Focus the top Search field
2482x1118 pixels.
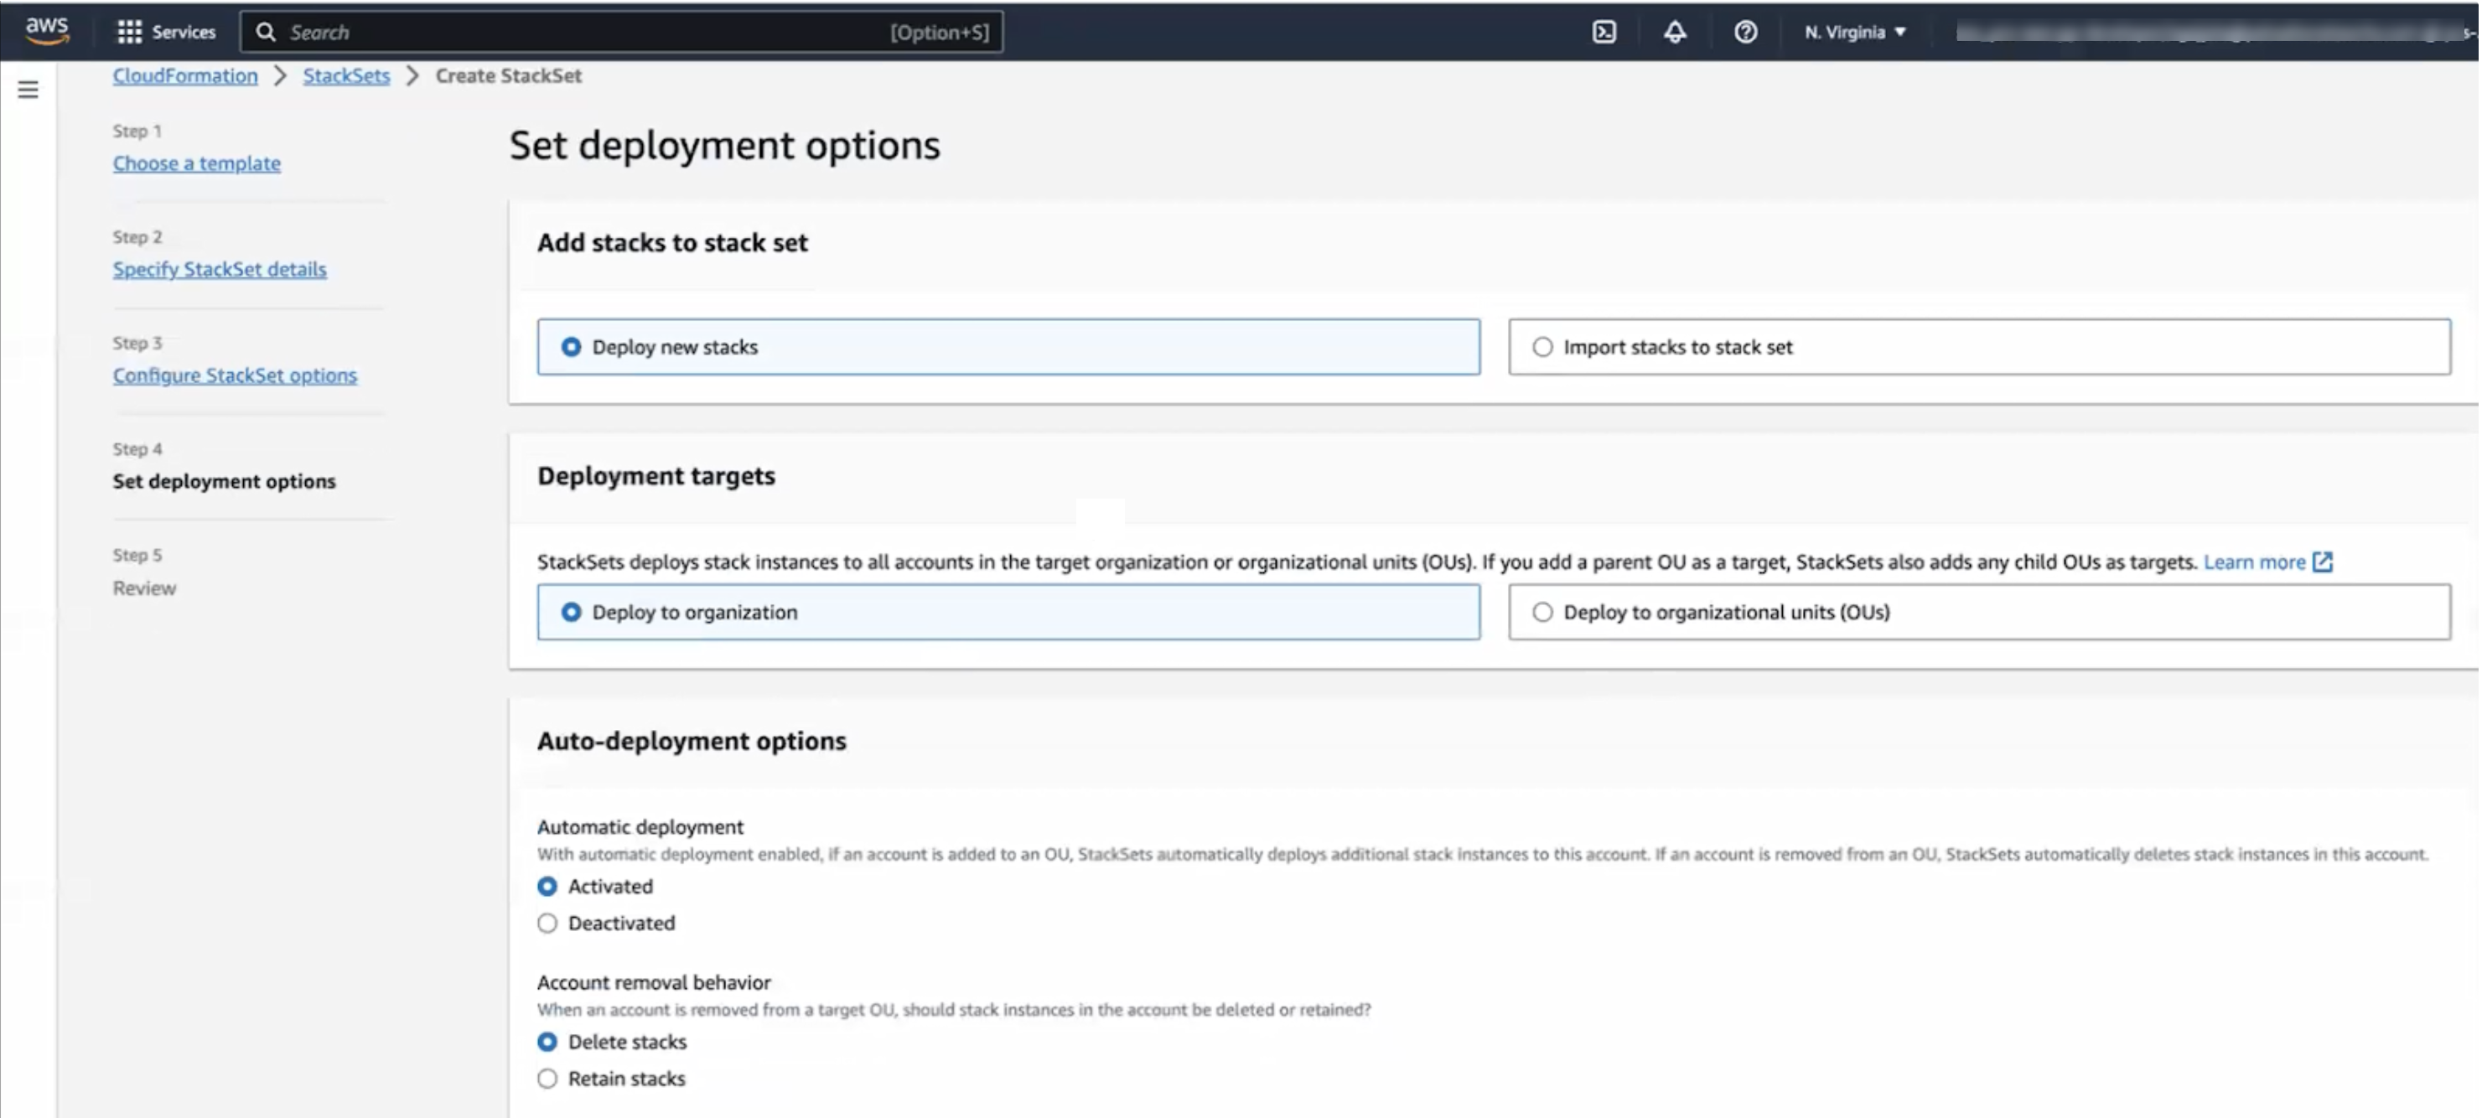(621, 32)
